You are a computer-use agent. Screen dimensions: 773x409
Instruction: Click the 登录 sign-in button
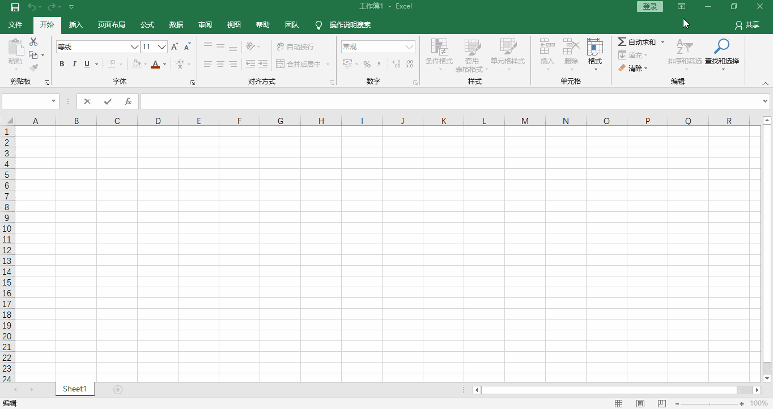(x=650, y=7)
